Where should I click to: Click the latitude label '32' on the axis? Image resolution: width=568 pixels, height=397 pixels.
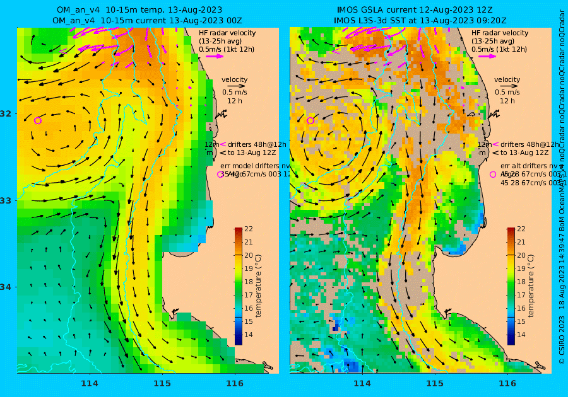[6, 113]
